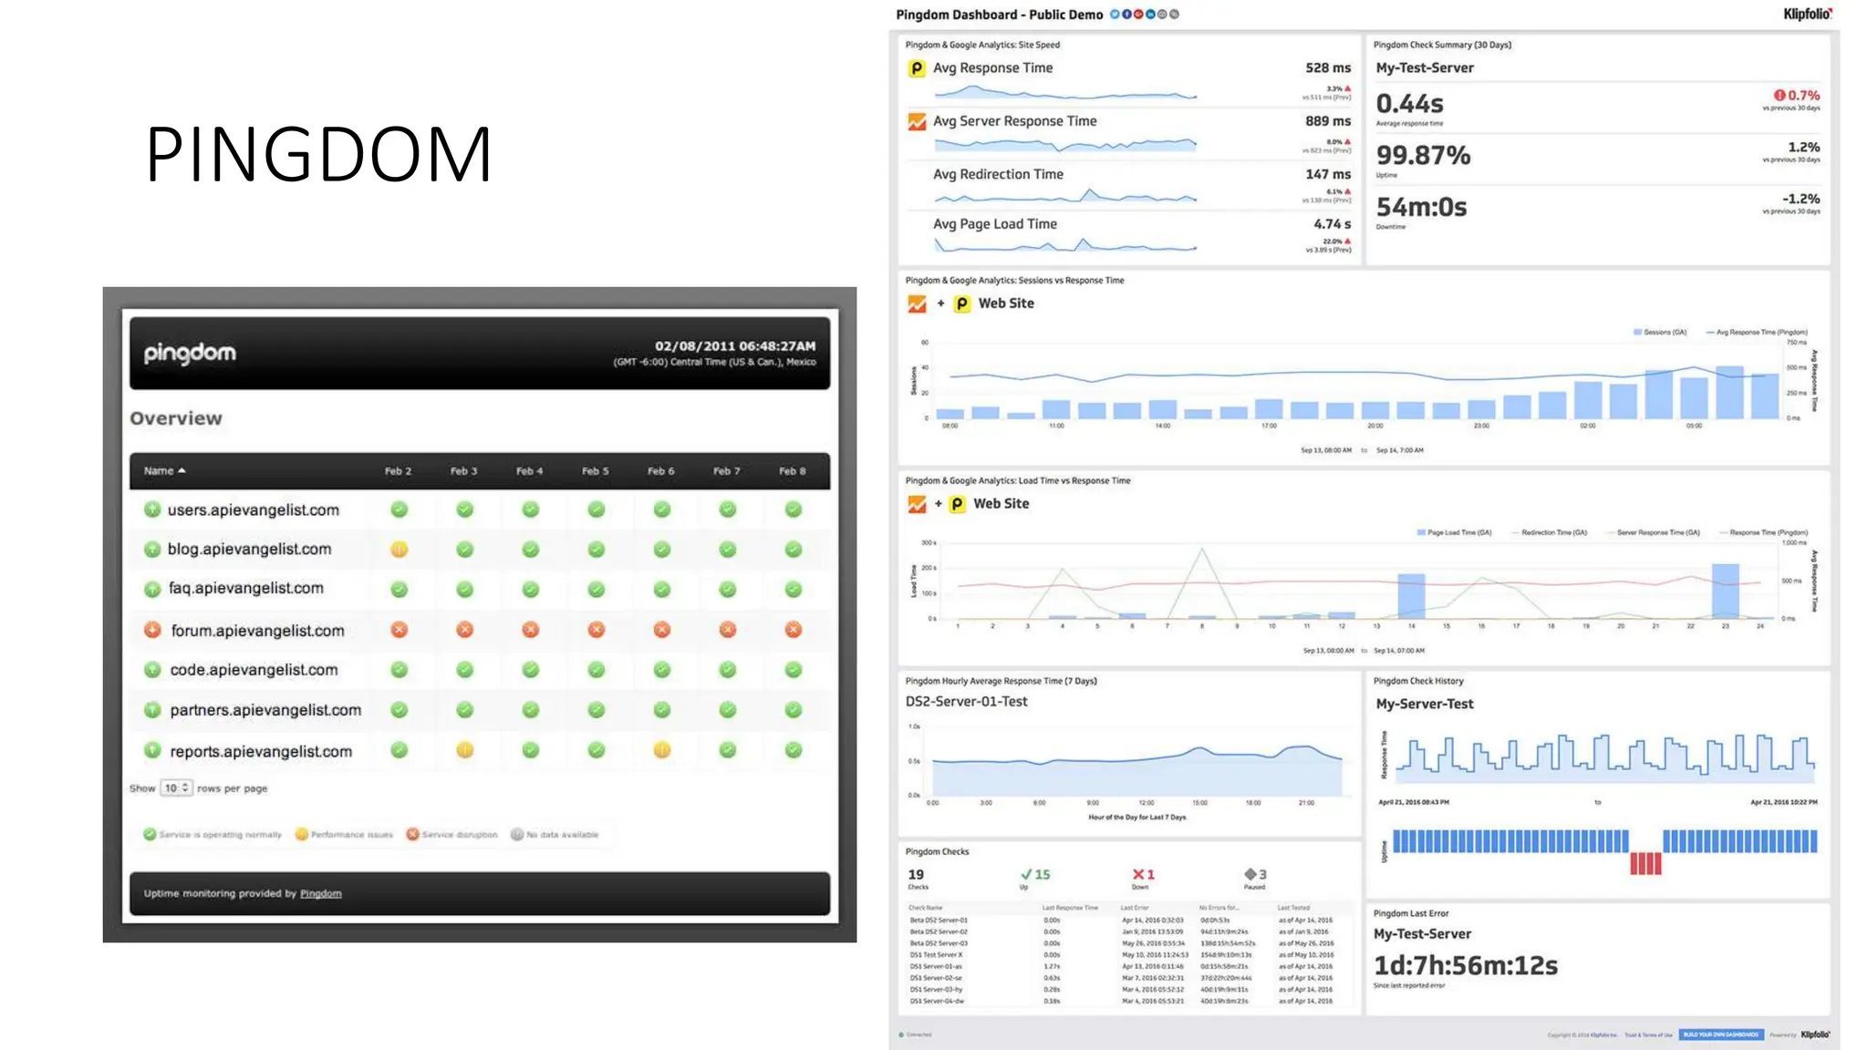Select the Beta DS2 Server-01 check row
The image size is (1868, 1050).
(939, 921)
